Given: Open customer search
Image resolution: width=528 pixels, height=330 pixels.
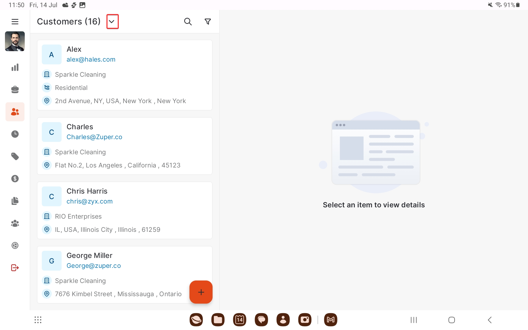Looking at the screenshot, I should [x=188, y=21].
